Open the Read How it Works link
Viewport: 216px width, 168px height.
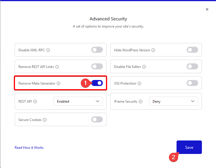[x=29, y=148]
